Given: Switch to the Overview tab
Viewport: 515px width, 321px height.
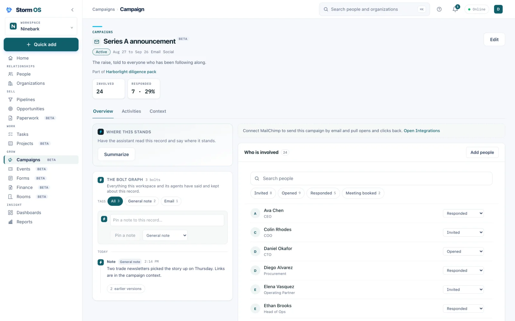Looking at the screenshot, I should pos(103,111).
